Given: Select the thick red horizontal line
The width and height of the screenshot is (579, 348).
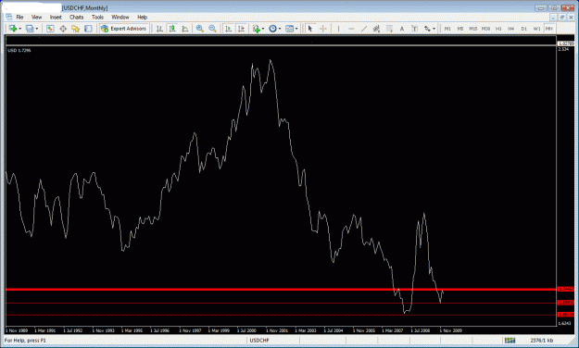Looking at the screenshot, I should (281, 290).
